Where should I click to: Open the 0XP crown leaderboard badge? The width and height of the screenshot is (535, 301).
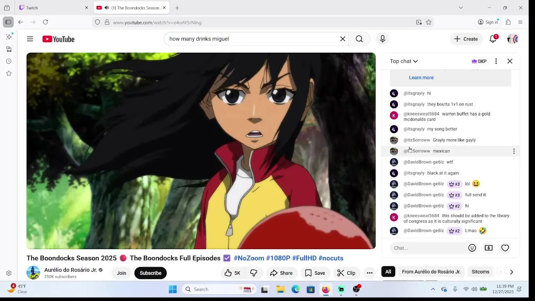point(479,61)
